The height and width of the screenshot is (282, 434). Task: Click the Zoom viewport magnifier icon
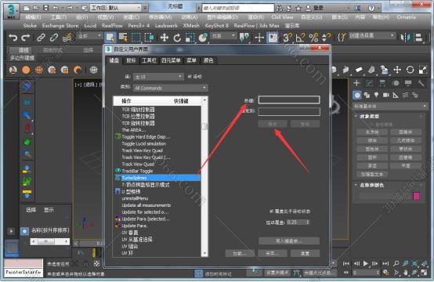click(x=396, y=264)
